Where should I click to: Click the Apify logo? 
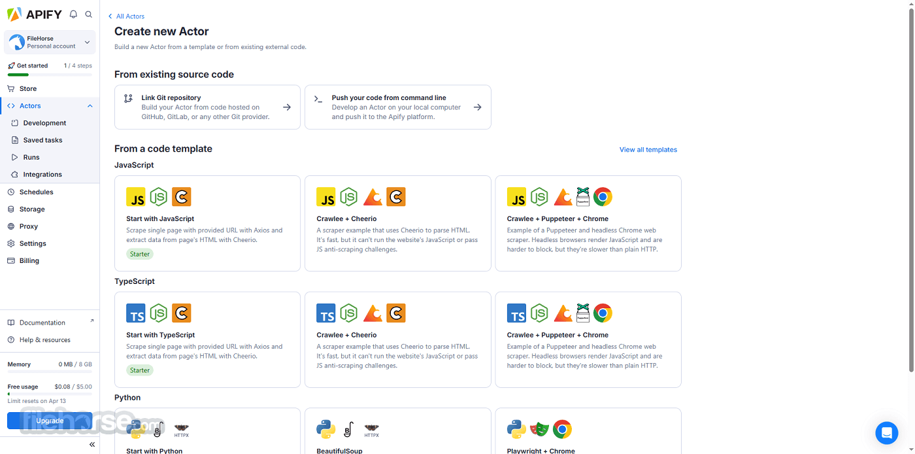(34, 14)
